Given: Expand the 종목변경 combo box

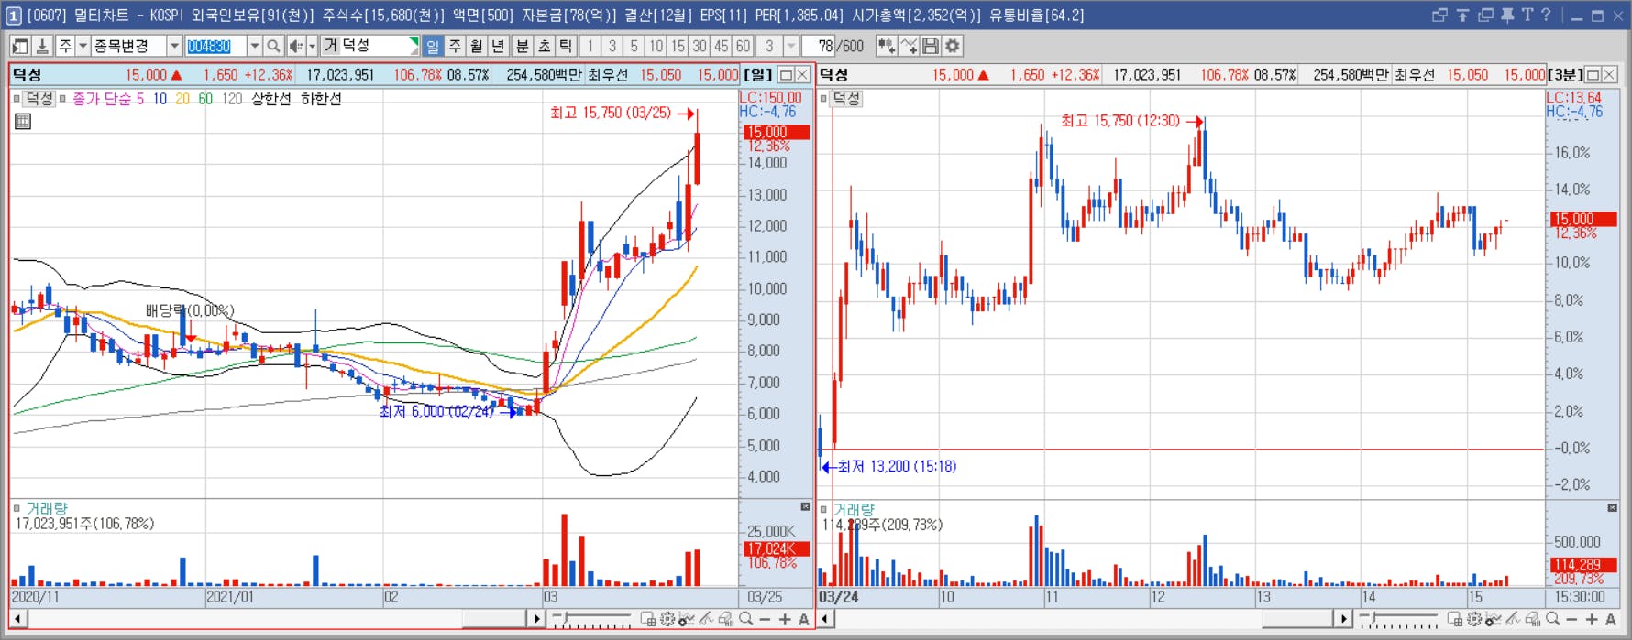Looking at the screenshot, I should pos(174,46).
